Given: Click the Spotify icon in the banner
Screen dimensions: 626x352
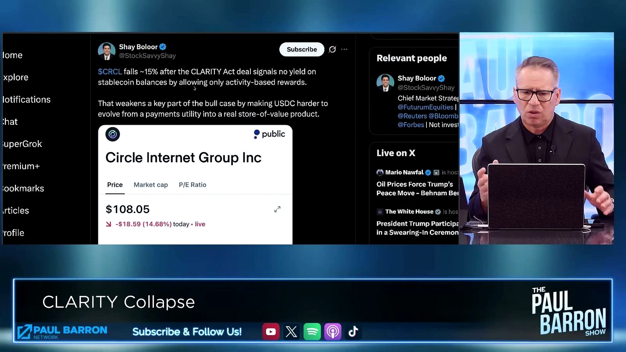Looking at the screenshot, I should [312, 332].
